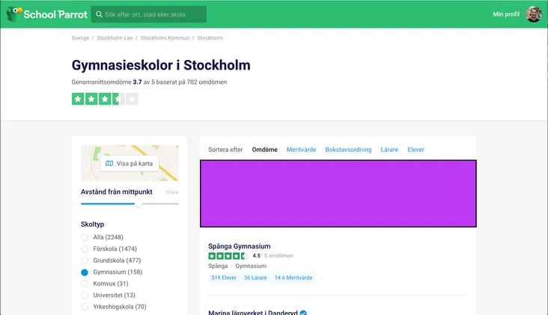Go to Stockholm Län breadcrumb

pyautogui.click(x=115, y=37)
